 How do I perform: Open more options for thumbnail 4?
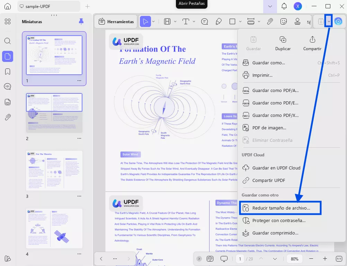tap(79, 254)
